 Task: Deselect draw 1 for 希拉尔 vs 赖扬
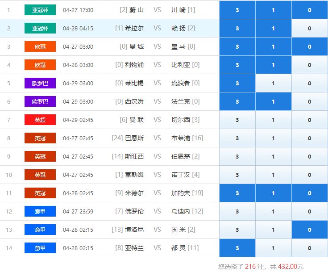[x=274, y=28]
